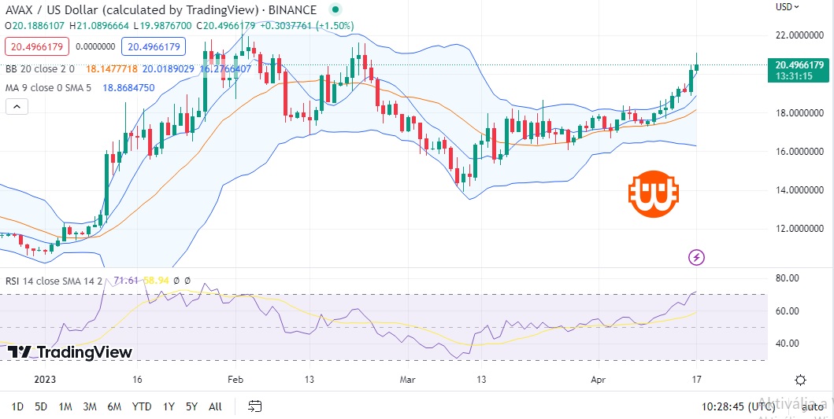Click the 2023 label on time axis
The width and height of the screenshot is (834, 419).
tap(45, 380)
